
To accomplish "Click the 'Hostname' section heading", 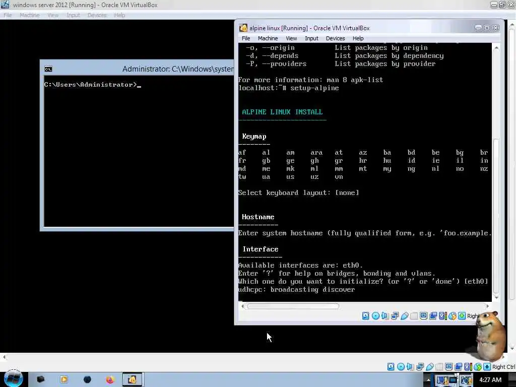I will click(x=258, y=217).
